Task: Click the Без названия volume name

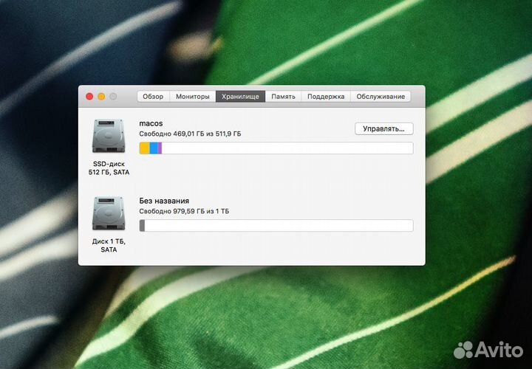Action: click(164, 201)
